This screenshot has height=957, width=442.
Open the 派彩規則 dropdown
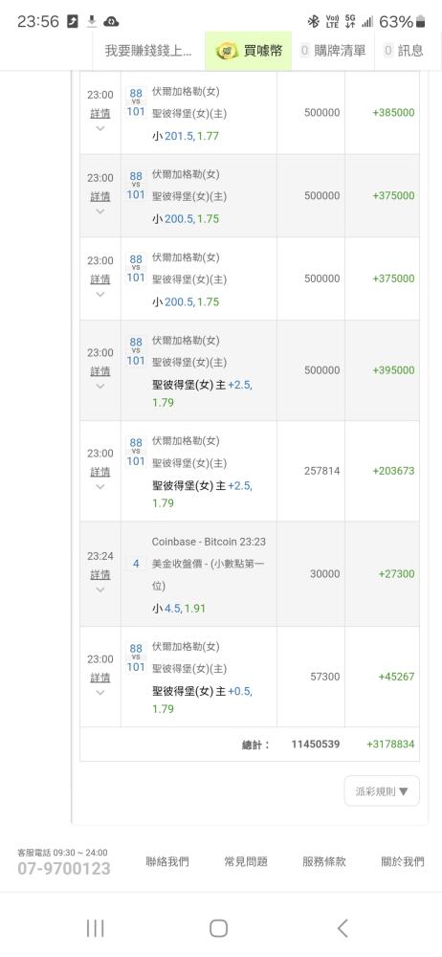(382, 791)
